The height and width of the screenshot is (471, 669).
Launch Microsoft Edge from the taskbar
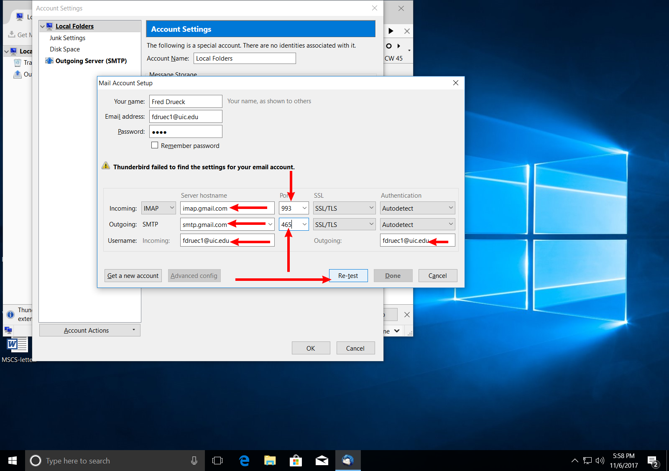pyautogui.click(x=244, y=461)
